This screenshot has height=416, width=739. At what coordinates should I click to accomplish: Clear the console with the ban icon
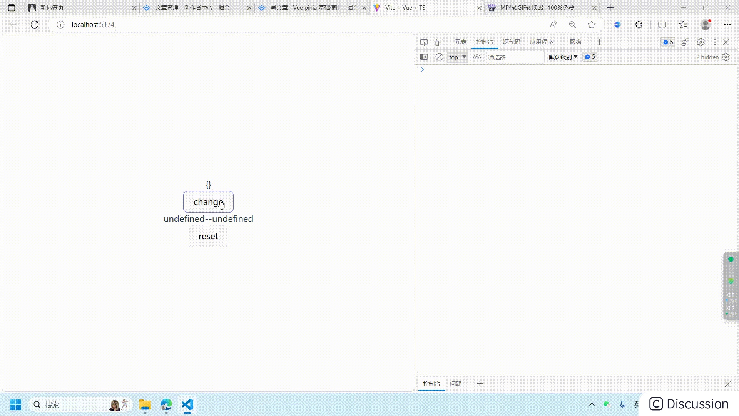(439, 57)
